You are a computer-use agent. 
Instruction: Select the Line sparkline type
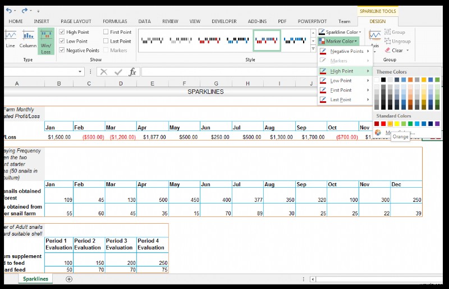pos(10,38)
